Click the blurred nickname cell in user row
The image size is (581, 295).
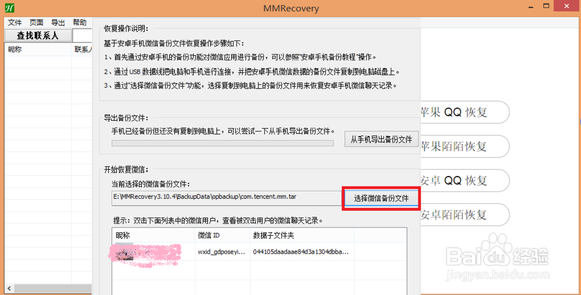[153, 251]
